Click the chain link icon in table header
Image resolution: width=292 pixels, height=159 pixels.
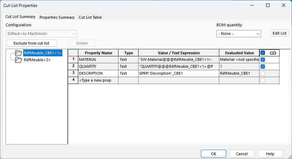pyautogui.click(x=273, y=53)
